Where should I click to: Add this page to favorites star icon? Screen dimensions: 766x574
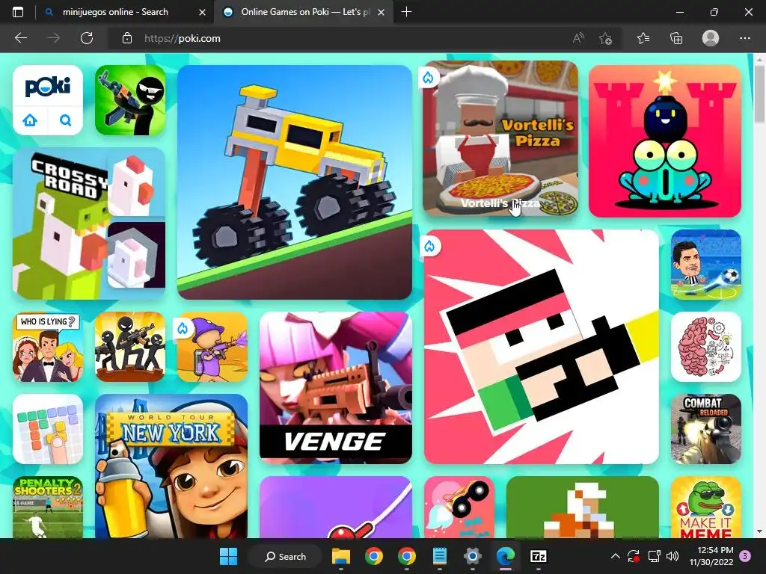click(x=606, y=38)
